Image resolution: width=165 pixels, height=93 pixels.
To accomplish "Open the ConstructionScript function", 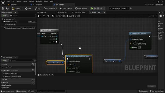I will pyautogui.click(x=11, y=73).
